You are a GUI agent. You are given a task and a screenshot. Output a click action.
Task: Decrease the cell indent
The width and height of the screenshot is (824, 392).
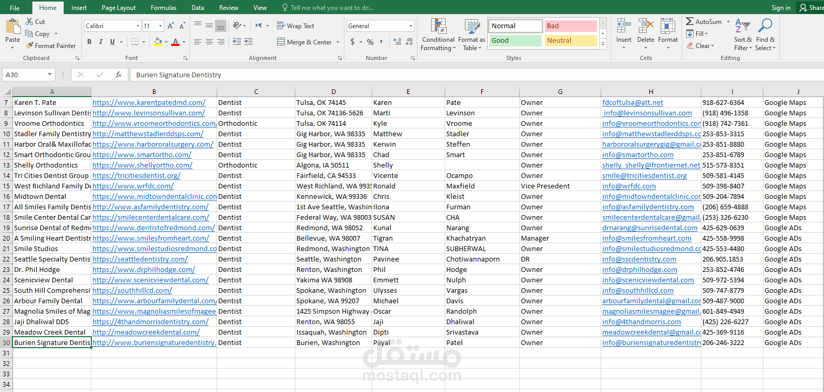[237, 41]
